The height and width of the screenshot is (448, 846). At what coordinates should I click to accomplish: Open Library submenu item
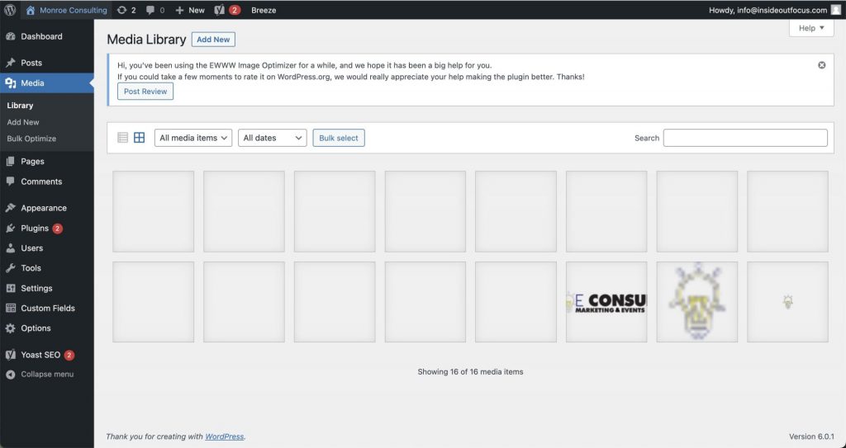[x=20, y=105]
